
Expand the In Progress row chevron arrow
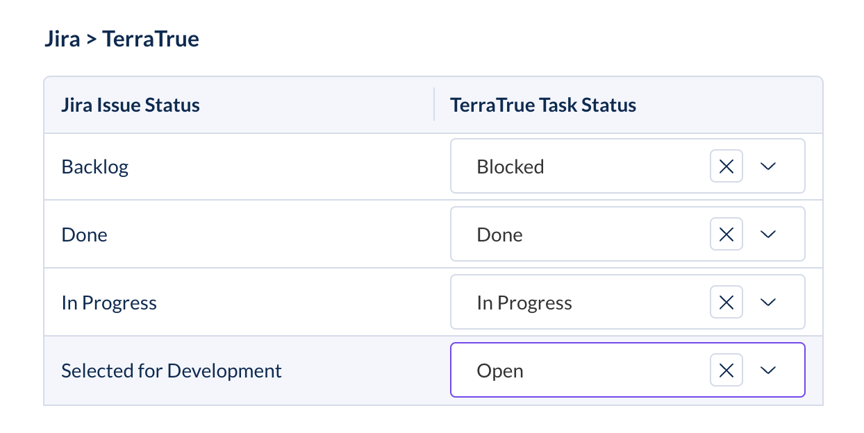click(x=767, y=303)
